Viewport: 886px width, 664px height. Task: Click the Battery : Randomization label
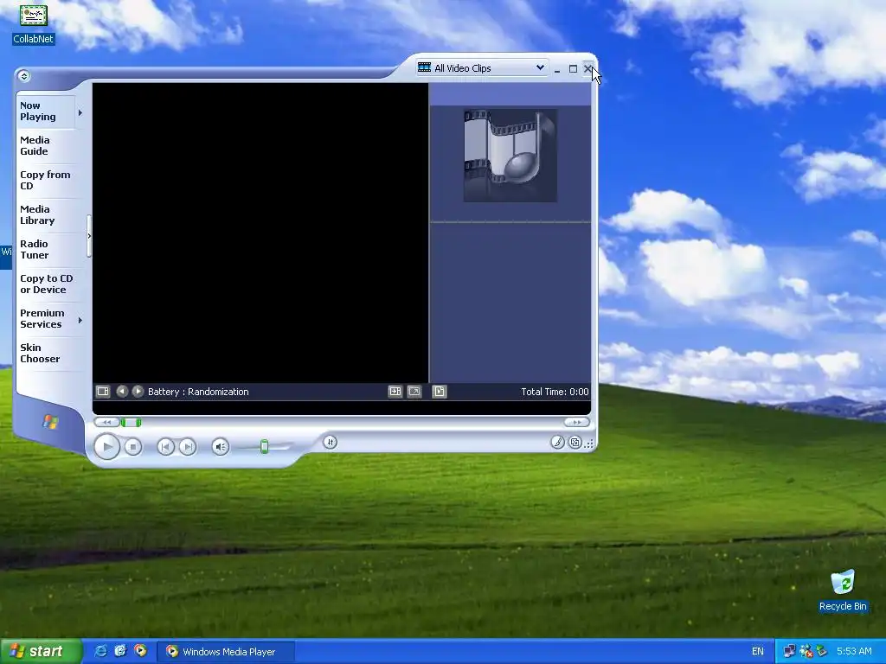pyautogui.click(x=198, y=392)
